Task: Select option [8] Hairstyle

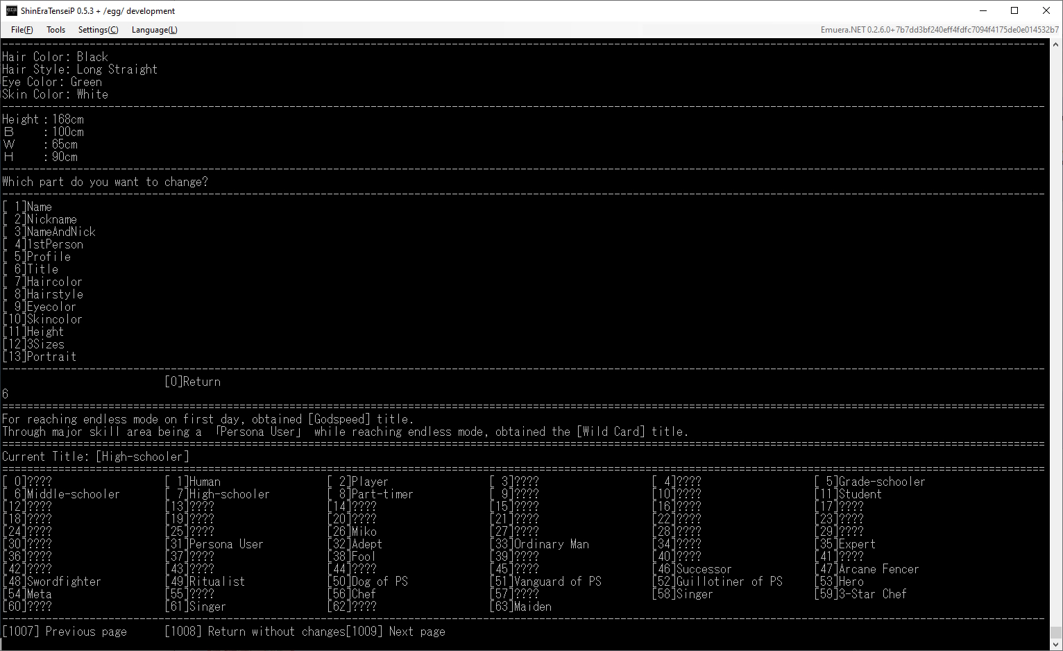Action: (x=43, y=294)
